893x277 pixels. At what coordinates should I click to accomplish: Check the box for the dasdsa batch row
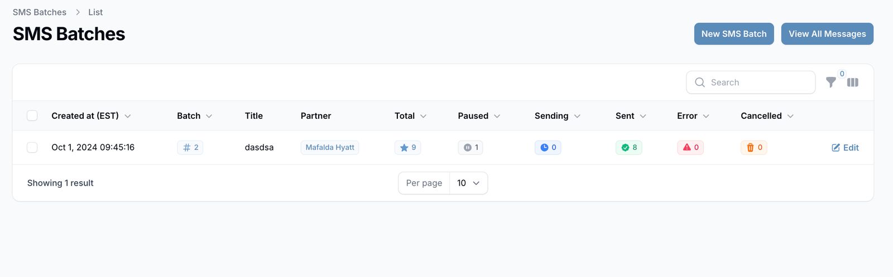[x=32, y=148]
